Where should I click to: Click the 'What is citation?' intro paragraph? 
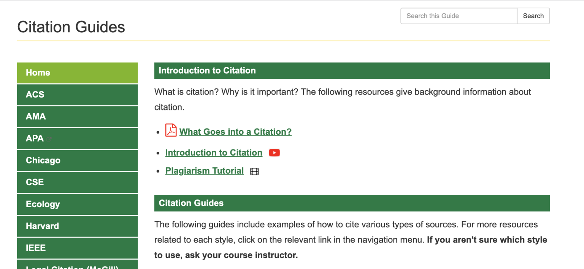[343, 99]
